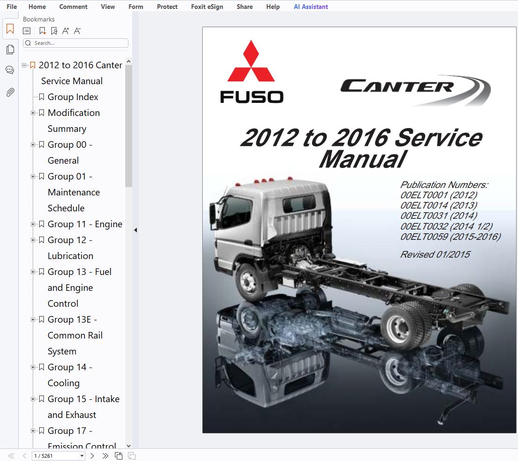Click bookmarks scrollbar up arrow

[x=129, y=62]
